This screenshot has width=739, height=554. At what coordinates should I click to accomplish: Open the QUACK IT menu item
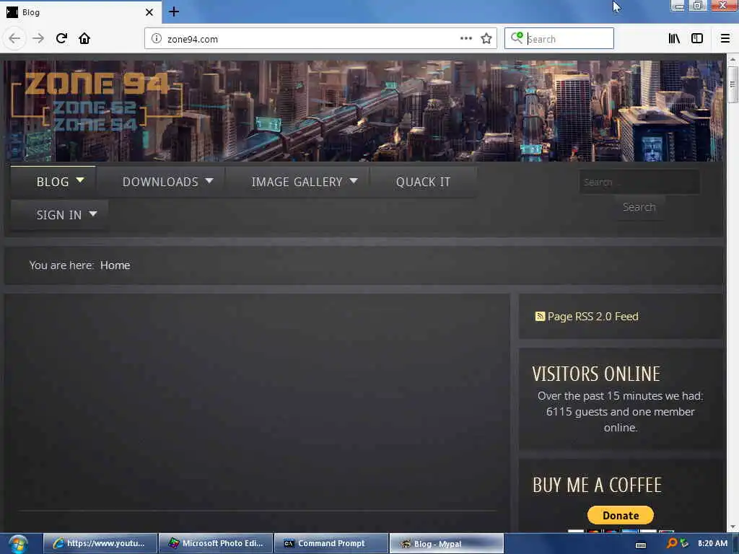[423, 182]
